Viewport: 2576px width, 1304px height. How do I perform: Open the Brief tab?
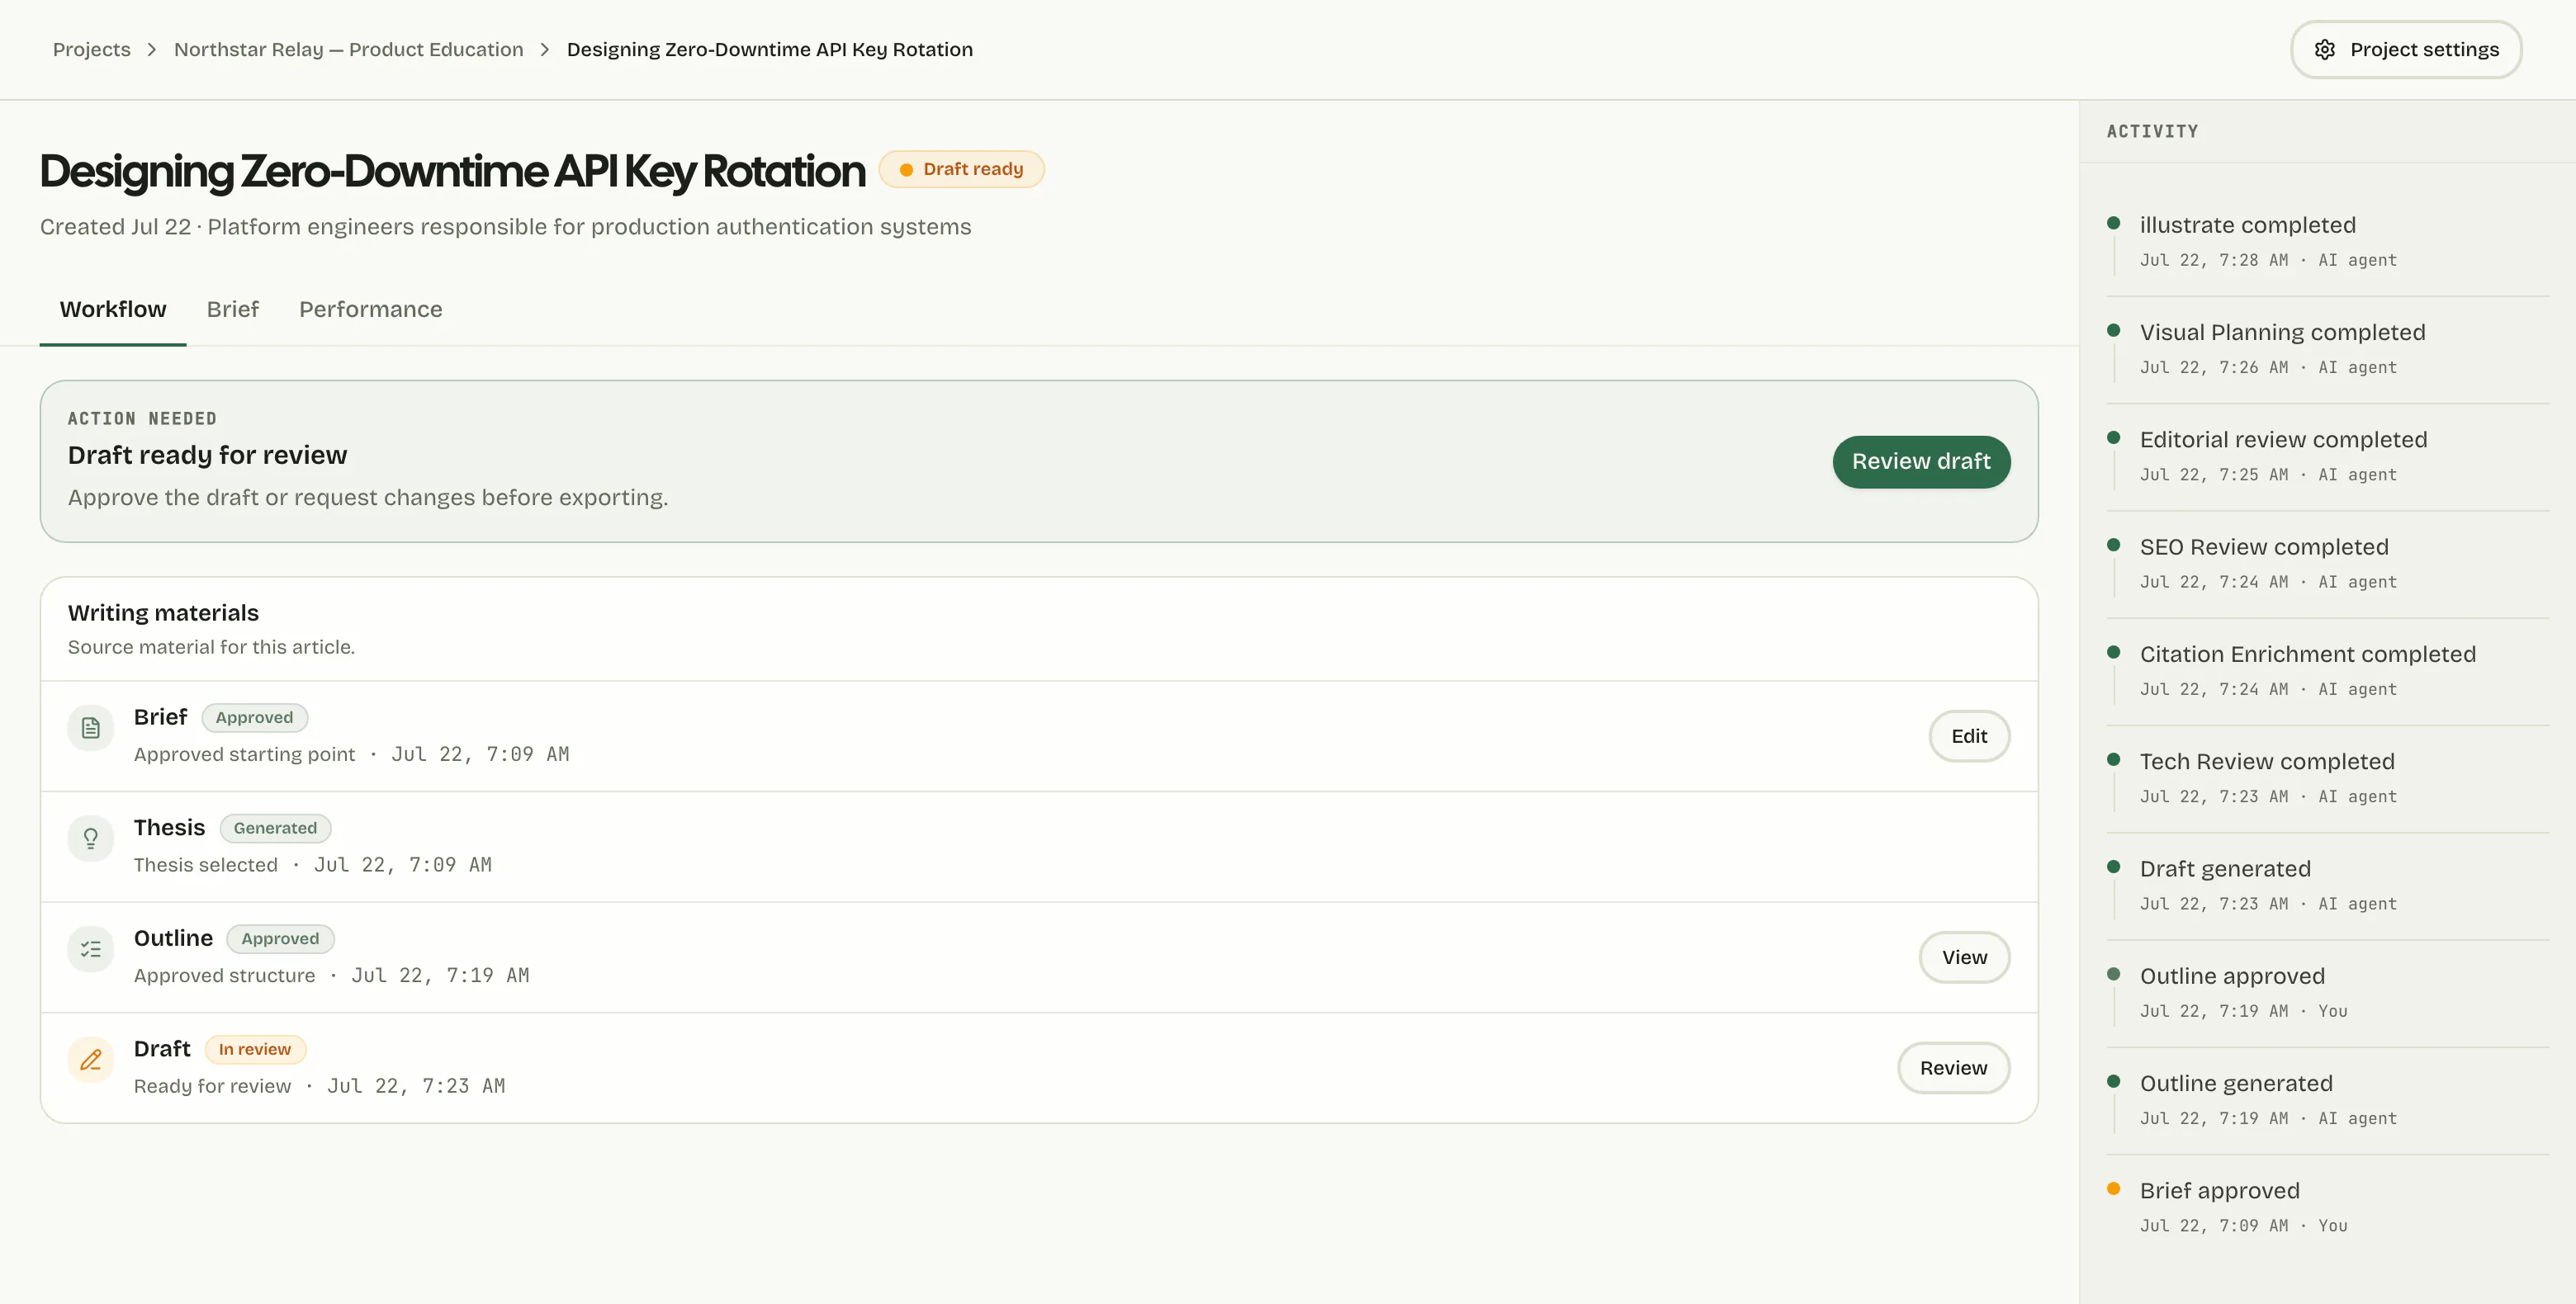click(233, 309)
